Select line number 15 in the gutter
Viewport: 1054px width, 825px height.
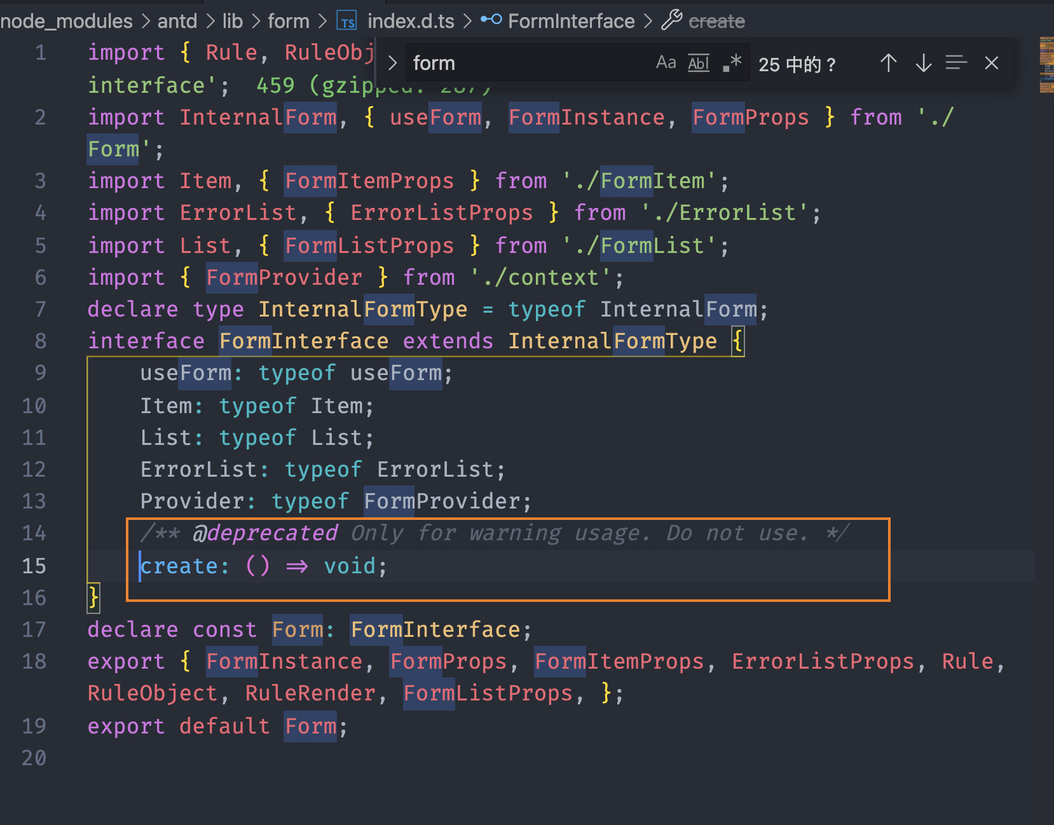click(34, 566)
